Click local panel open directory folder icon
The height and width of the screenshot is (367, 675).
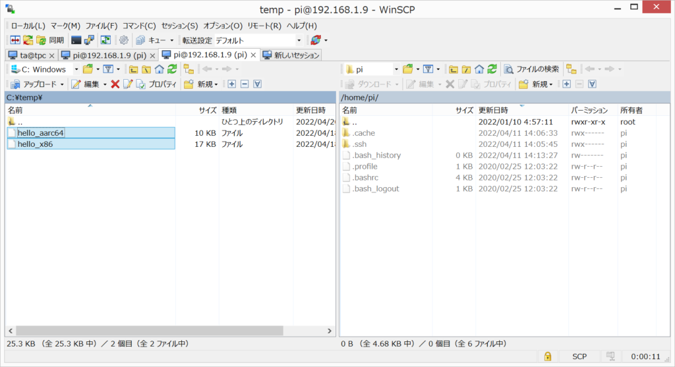(88, 69)
